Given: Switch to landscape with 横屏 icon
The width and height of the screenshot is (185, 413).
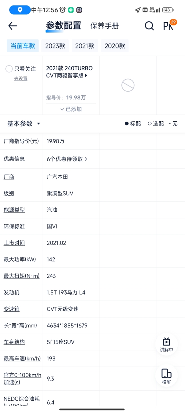Looking at the screenshot, I should pyautogui.click(x=166, y=376).
